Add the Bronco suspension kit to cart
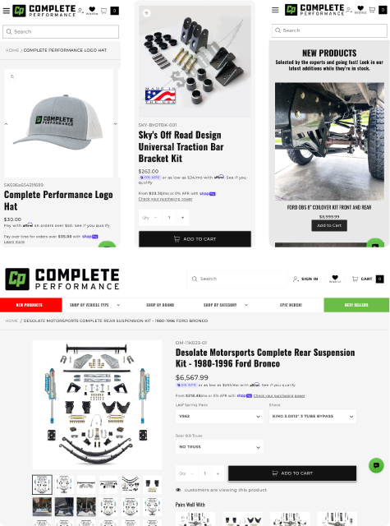390x526 pixels. click(292, 473)
